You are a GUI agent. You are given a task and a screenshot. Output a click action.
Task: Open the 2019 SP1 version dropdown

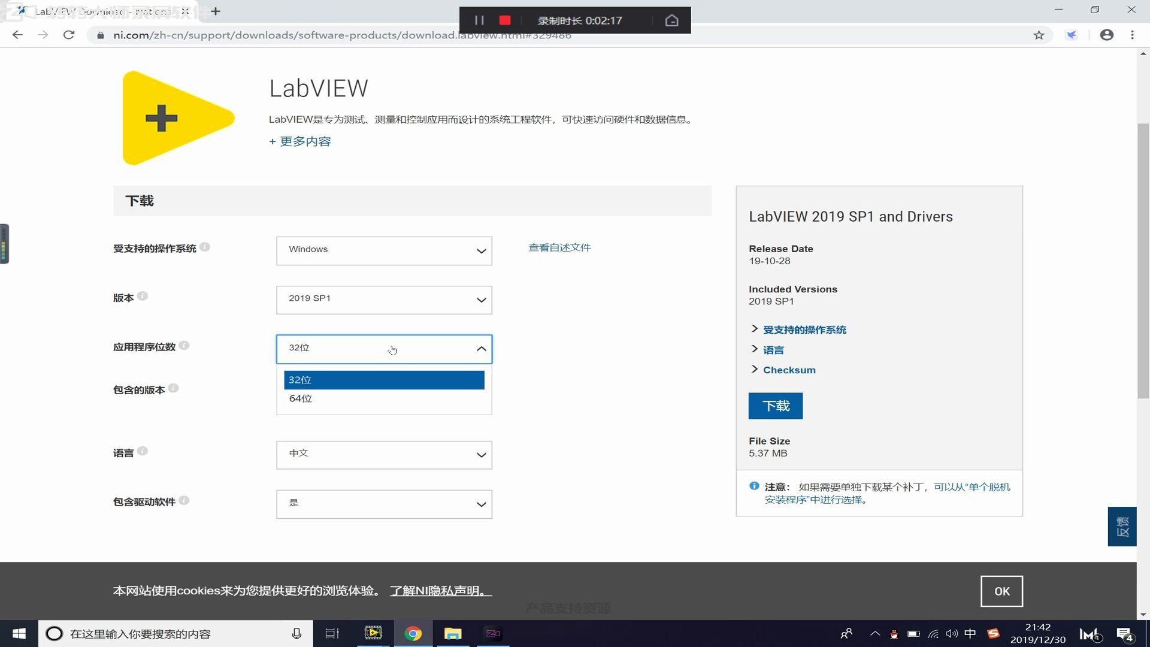383,300
